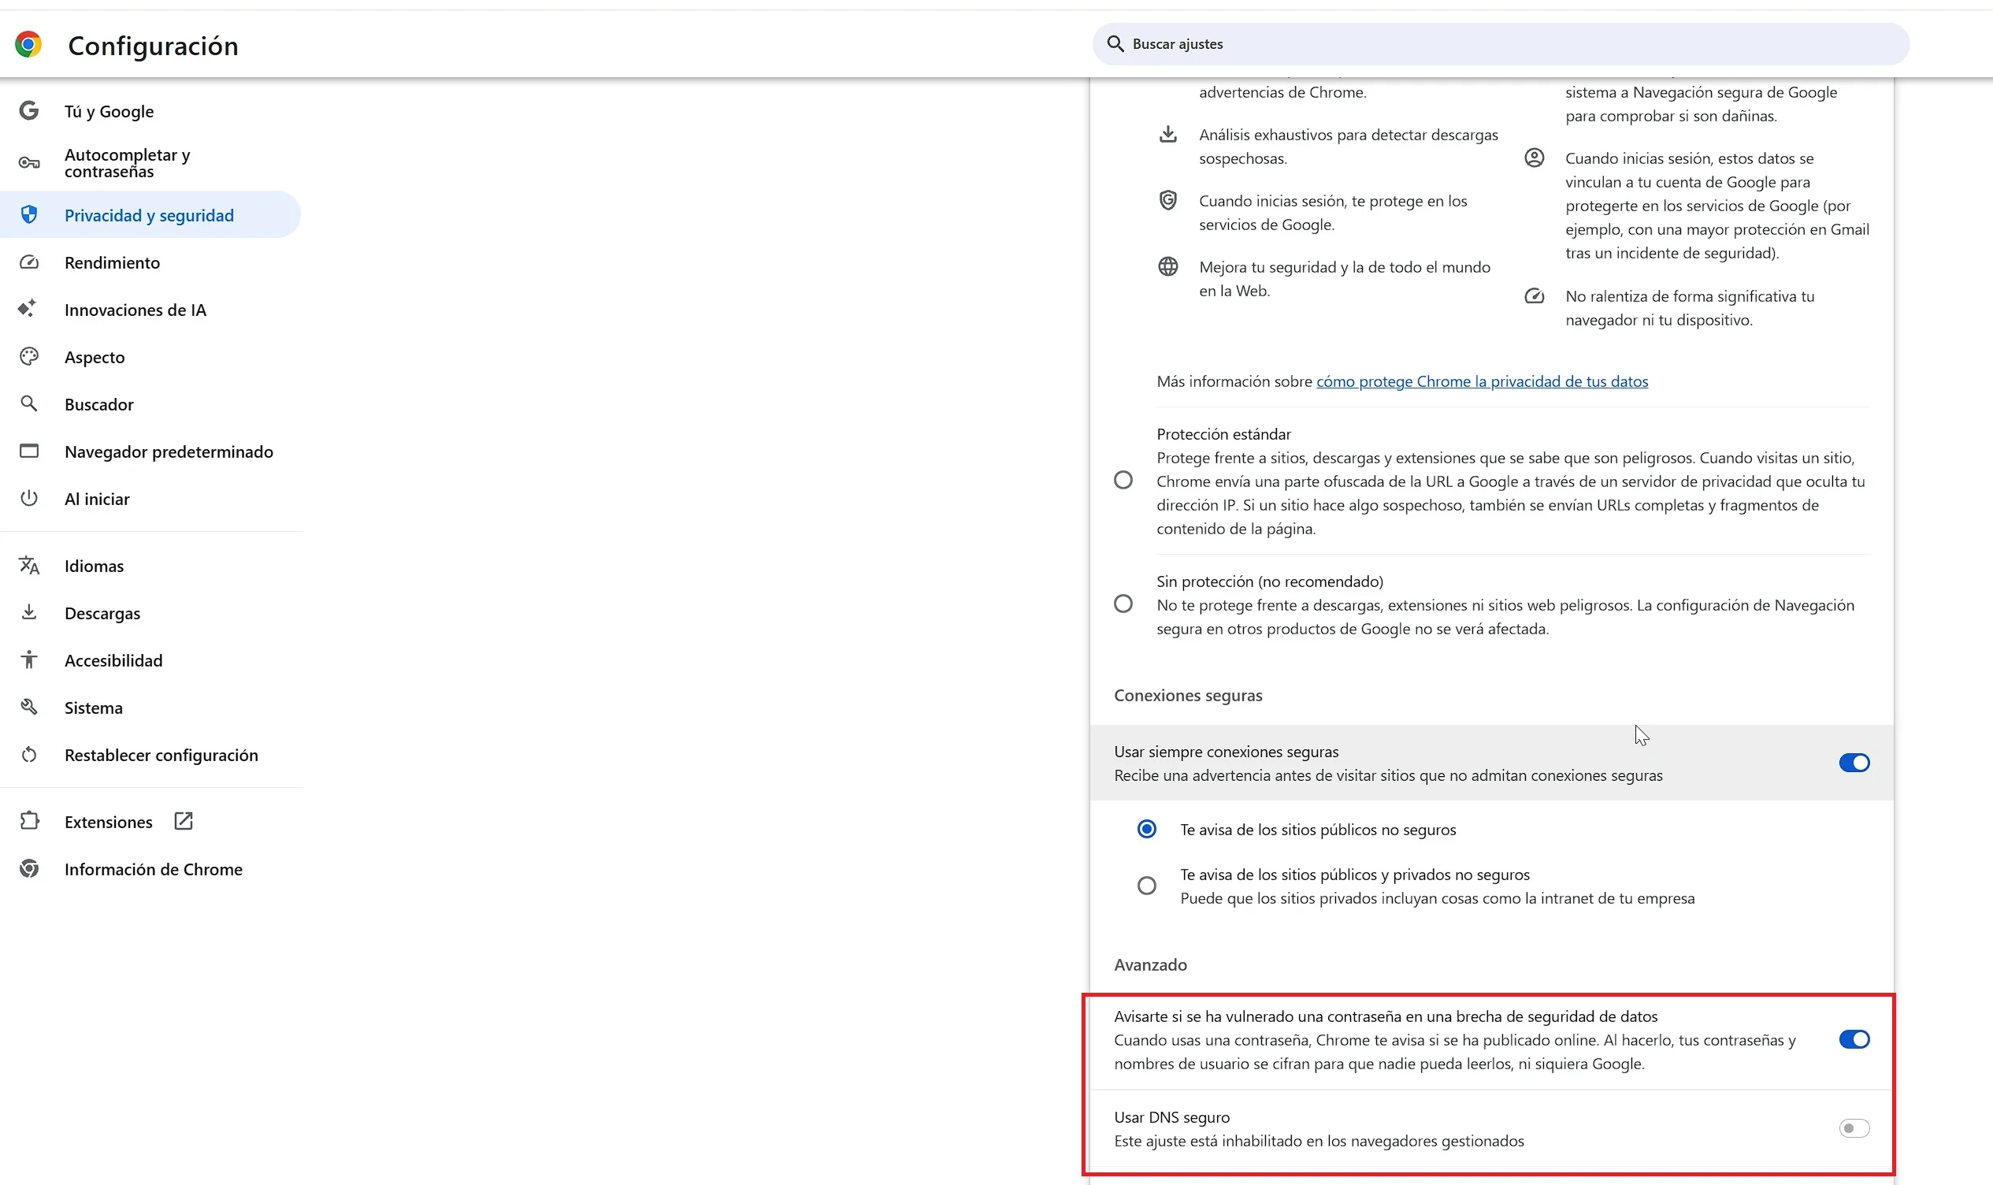Image resolution: width=1993 pixels, height=1185 pixels.
Task: Click the shield icon for Privacidad y seguridad
Action: coord(28,215)
